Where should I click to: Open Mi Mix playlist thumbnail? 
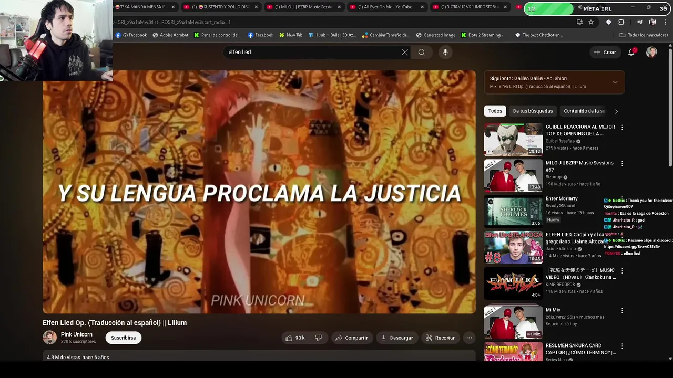click(513, 322)
